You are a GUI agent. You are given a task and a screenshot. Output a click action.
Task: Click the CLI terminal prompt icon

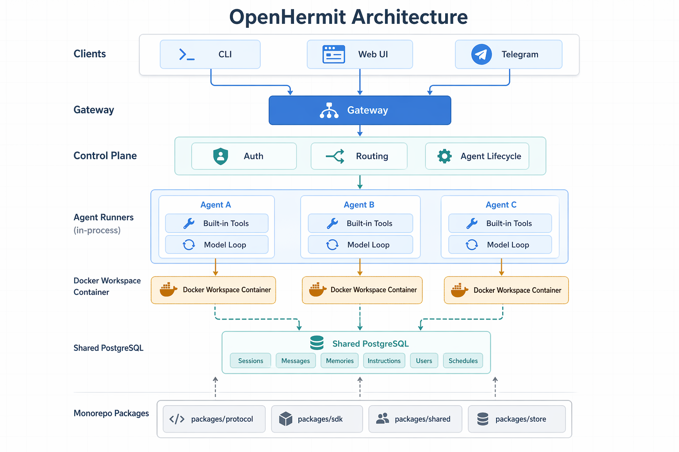pos(187,54)
